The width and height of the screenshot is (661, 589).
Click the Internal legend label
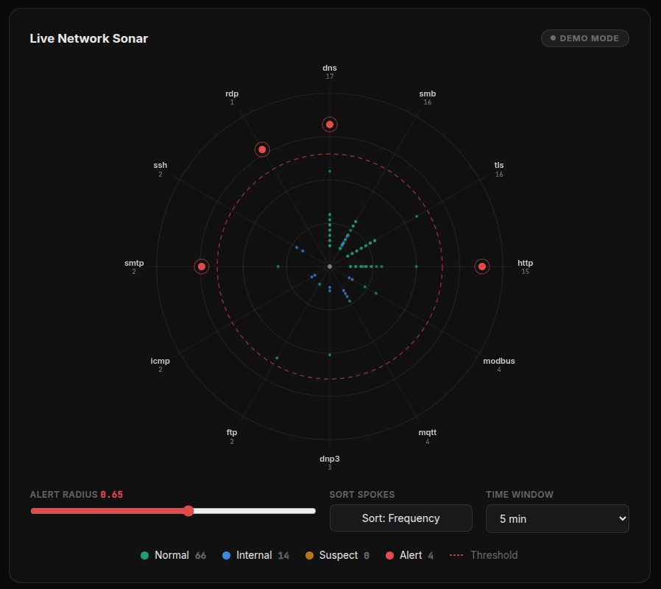point(254,555)
